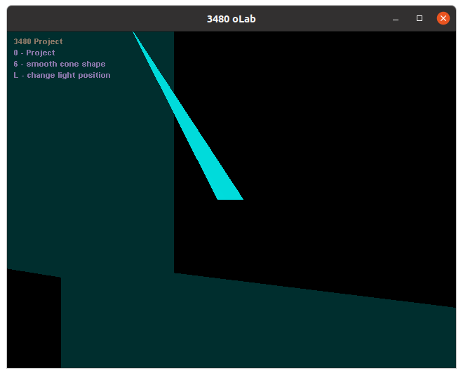Click '6 - smooth cone shape' text

coord(60,64)
